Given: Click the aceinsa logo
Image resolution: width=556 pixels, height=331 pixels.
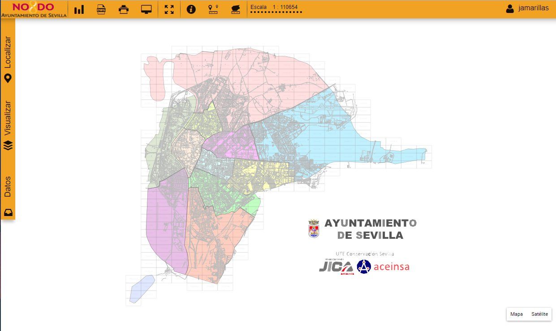Looking at the screenshot, I should point(383,267).
